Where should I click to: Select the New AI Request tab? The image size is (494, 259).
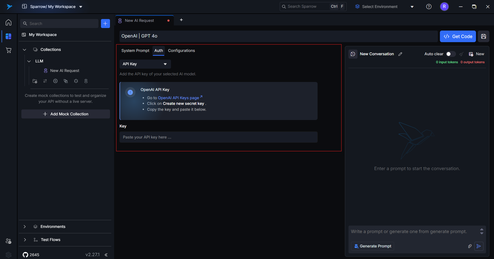coord(144,21)
